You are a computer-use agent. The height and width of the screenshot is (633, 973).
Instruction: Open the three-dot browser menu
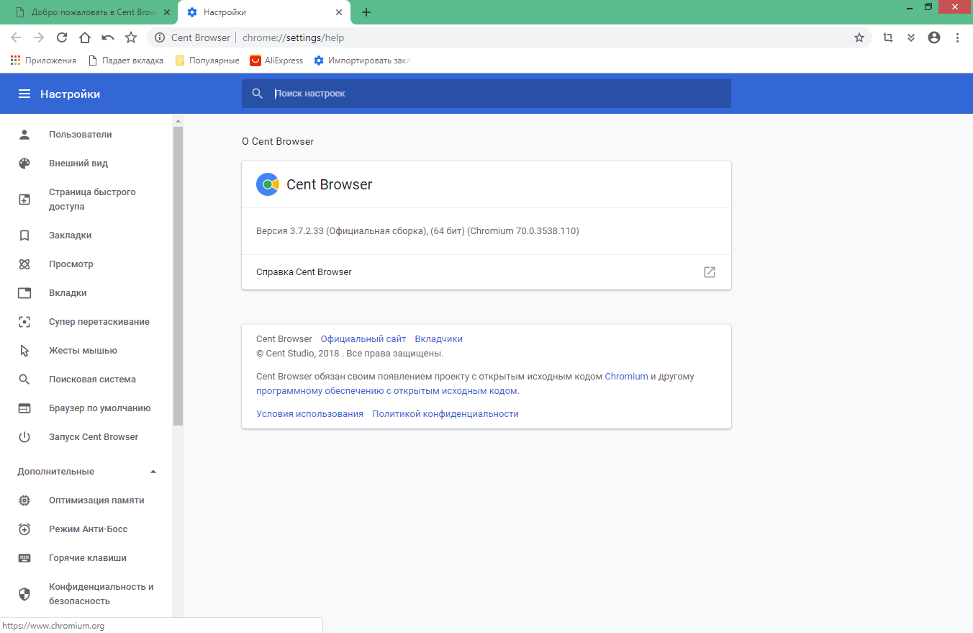957,37
